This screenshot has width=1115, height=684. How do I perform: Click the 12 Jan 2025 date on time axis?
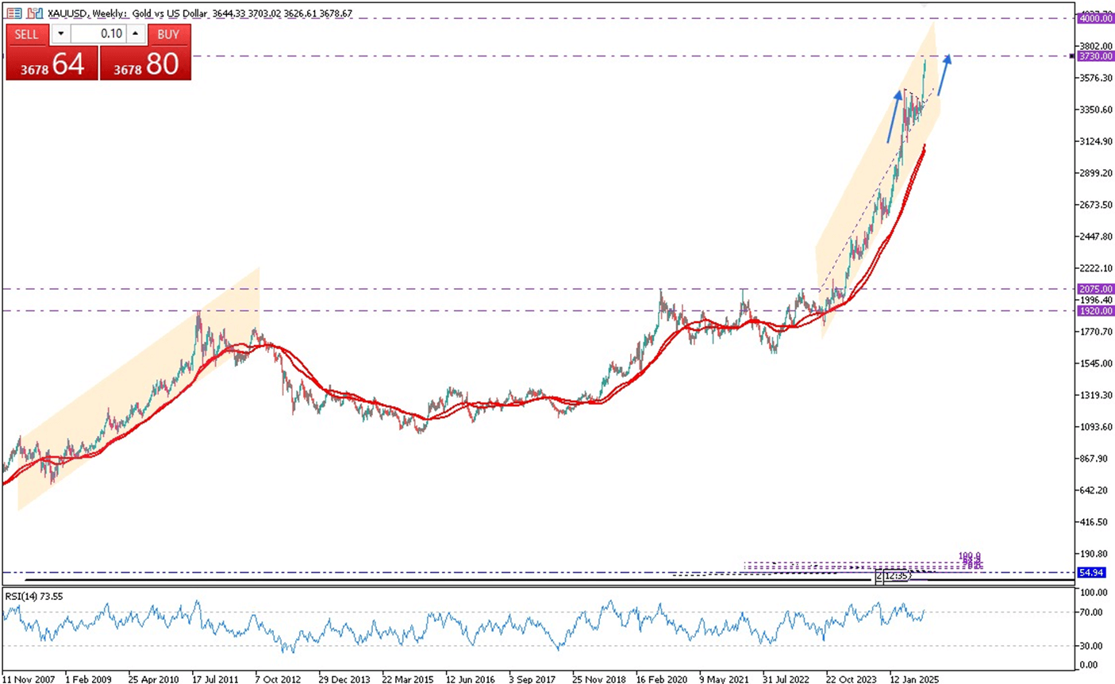click(x=914, y=679)
